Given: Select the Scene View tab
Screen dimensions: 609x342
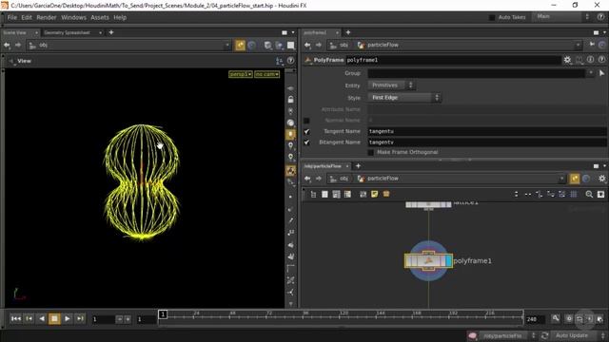Looking at the screenshot, I should (x=15, y=32).
